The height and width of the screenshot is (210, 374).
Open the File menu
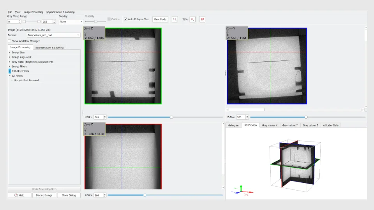coord(10,12)
